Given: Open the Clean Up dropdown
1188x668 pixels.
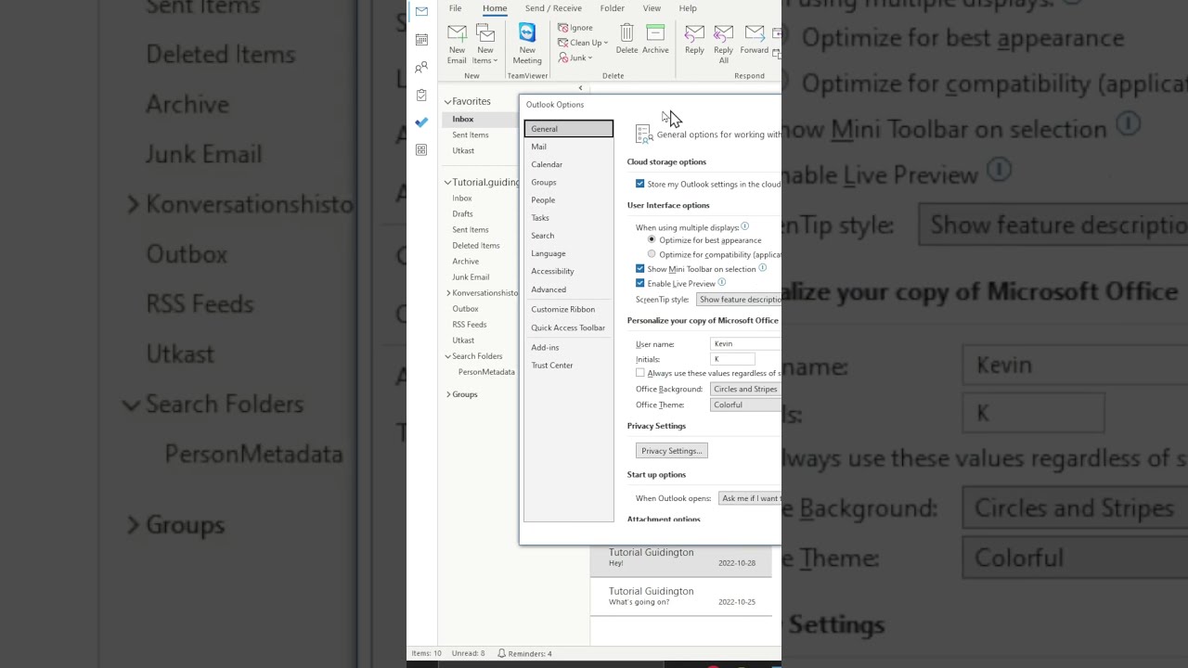Looking at the screenshot, I should (583, 43).
